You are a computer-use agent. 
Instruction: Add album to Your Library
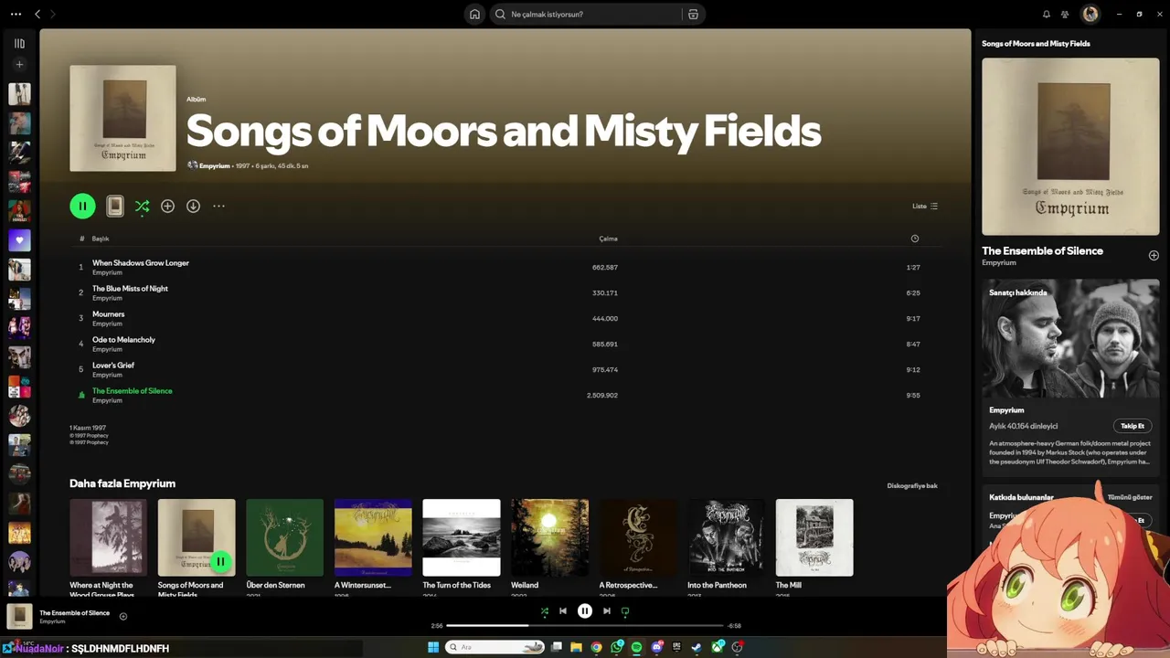[167, 206]
